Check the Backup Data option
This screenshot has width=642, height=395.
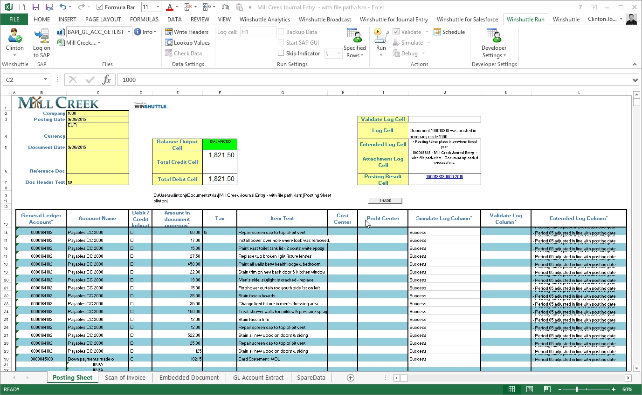[x=281, y=32]
